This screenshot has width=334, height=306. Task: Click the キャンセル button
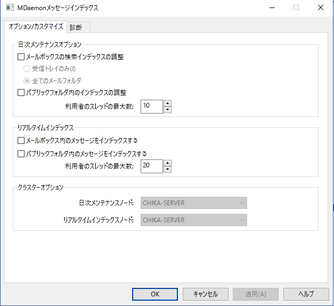pyautogui.click(x=205, y=294)
